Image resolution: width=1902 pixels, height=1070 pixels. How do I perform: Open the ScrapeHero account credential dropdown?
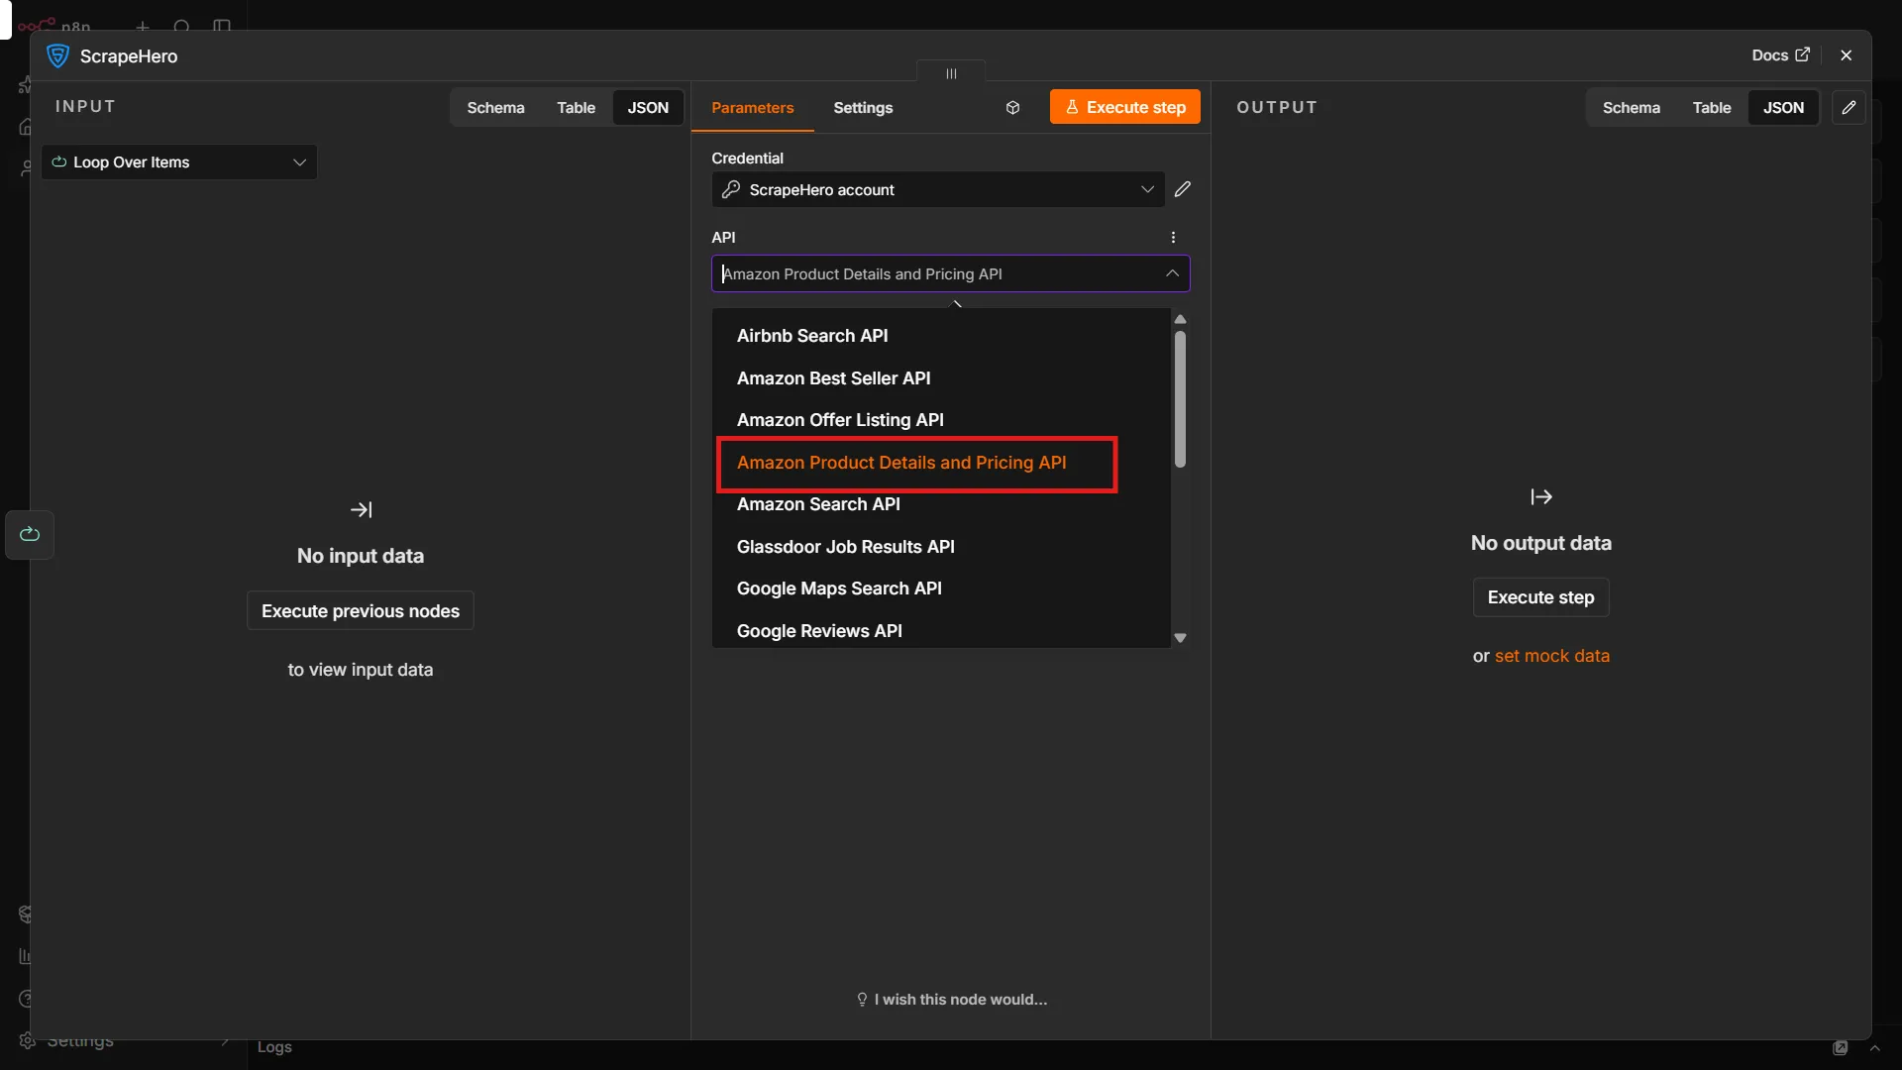(938, 189)
